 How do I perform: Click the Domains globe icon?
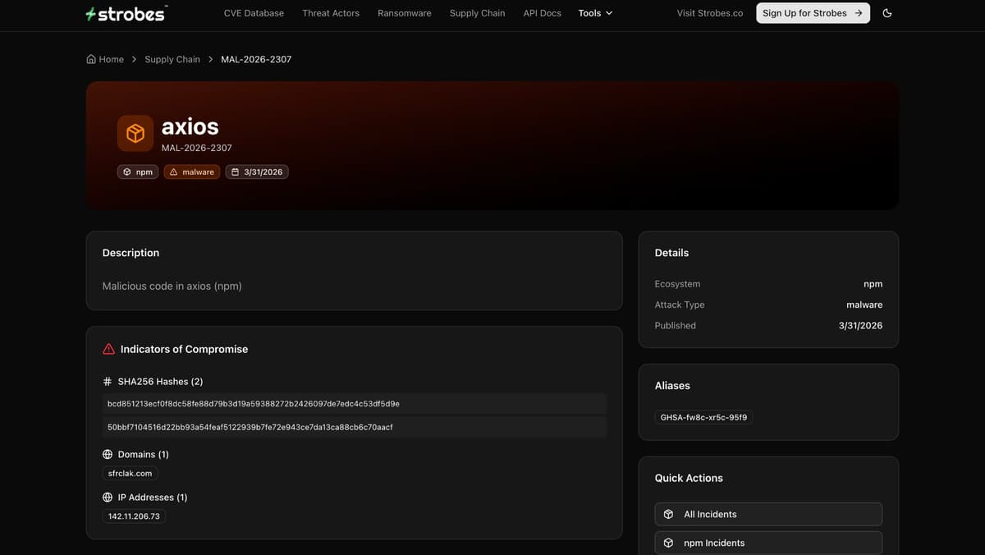click(108, 454)
